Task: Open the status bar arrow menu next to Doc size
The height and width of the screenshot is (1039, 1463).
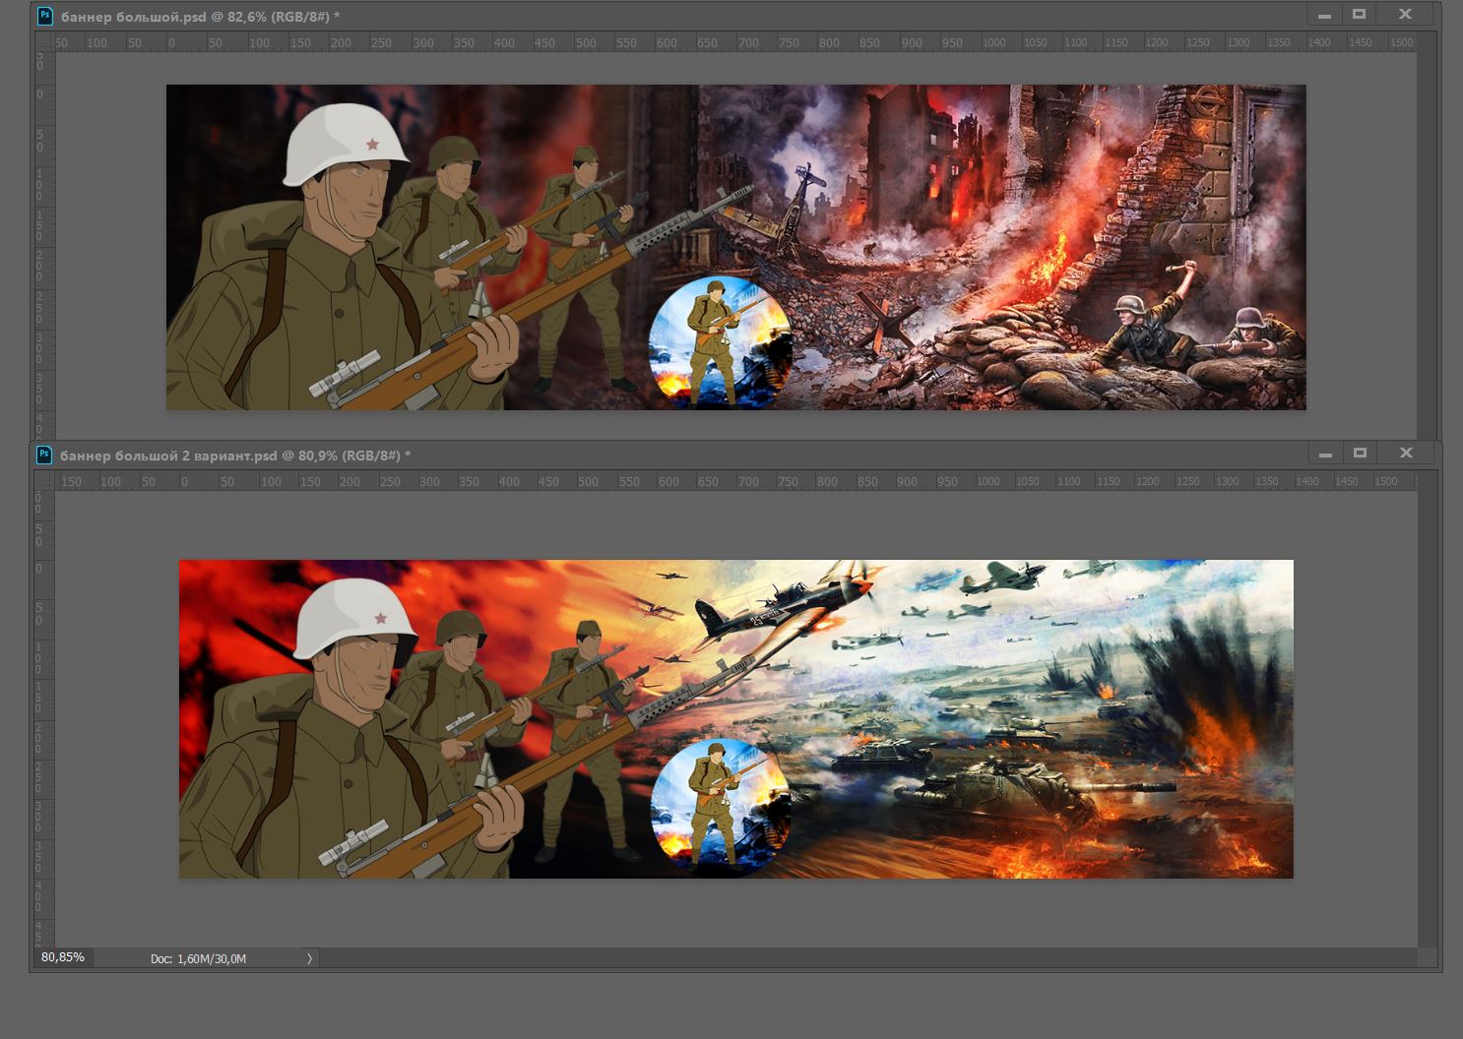Action: point(309,958)
